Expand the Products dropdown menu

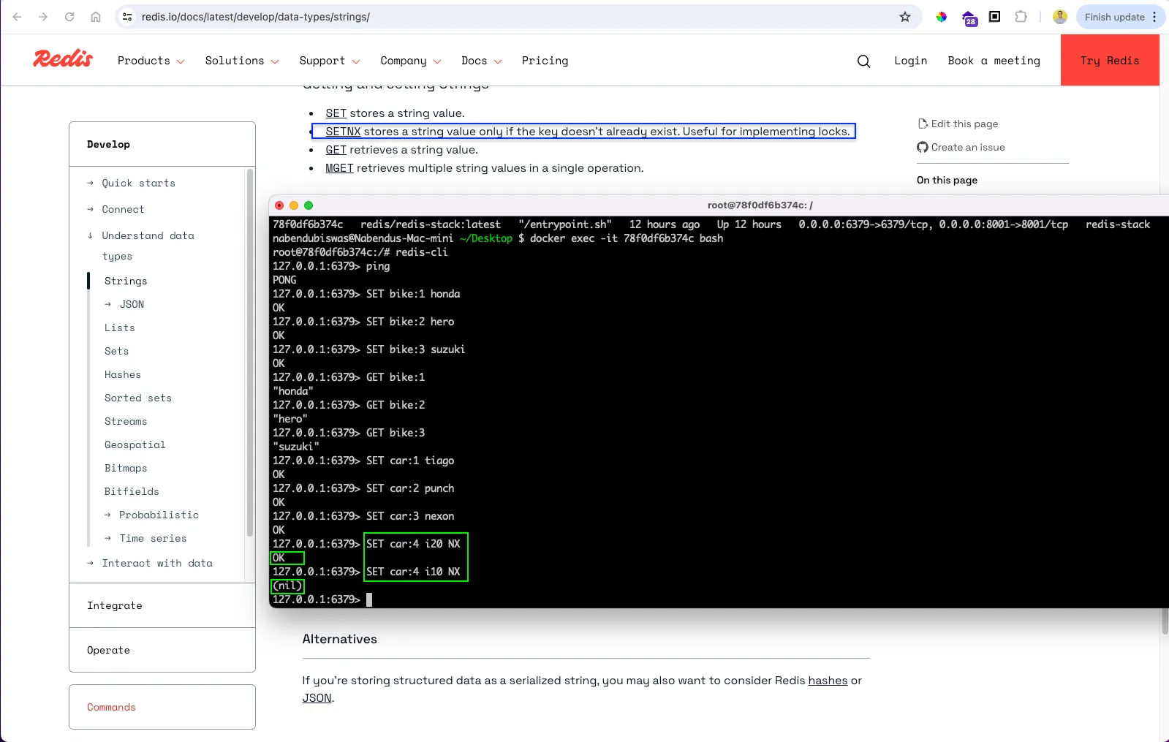coord(151,61)
